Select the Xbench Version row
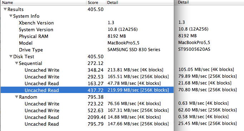 87,23
